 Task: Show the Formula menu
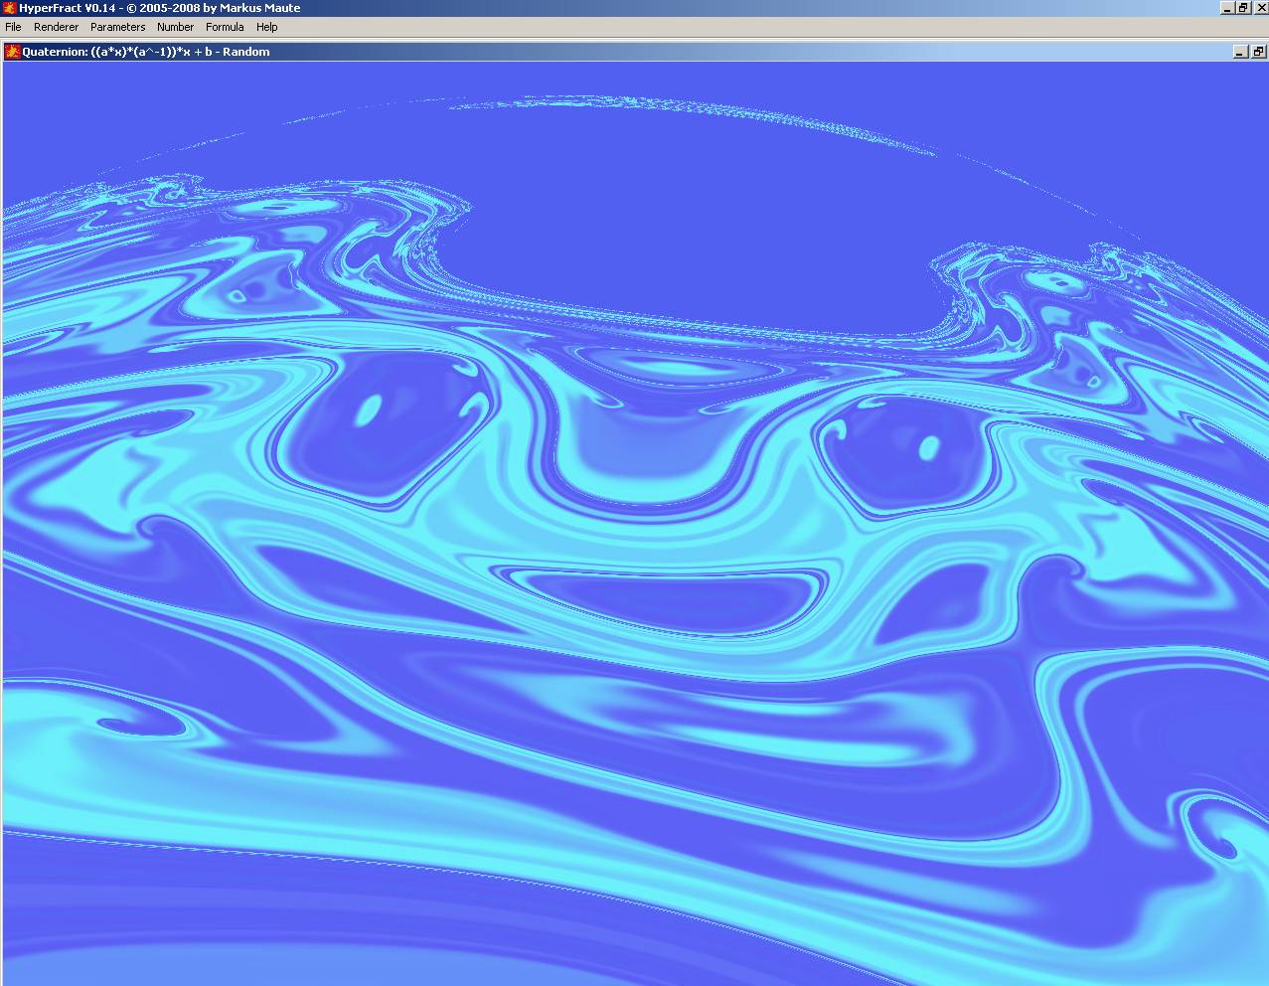(x=225, y=27)
